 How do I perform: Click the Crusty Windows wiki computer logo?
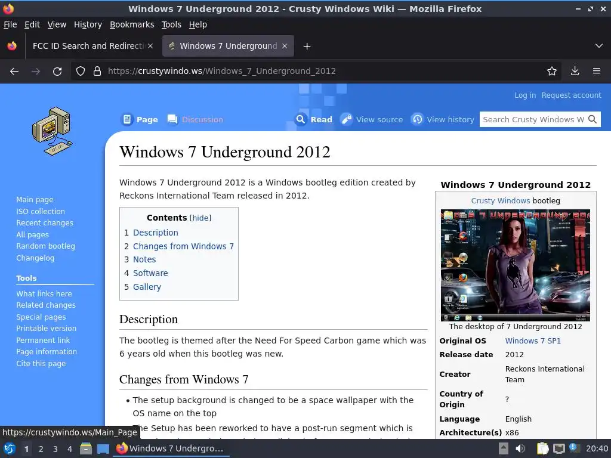(x=53, y=131)
